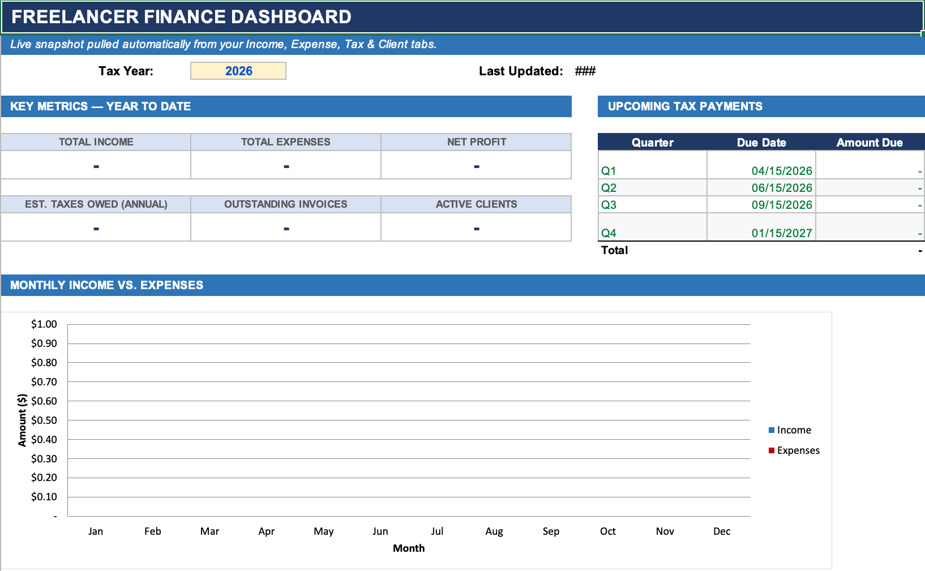Select the 04/15/2026 due date cell
Image resolution: width=925 pixels, height=571 pixels.
click(x=761, y=165)
